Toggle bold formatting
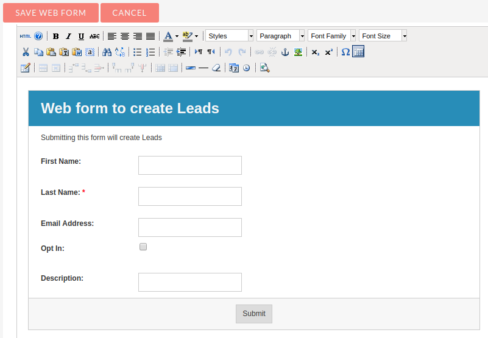Image resolution: width=488 pixels, height=338 pixels. tap(56, 36)
